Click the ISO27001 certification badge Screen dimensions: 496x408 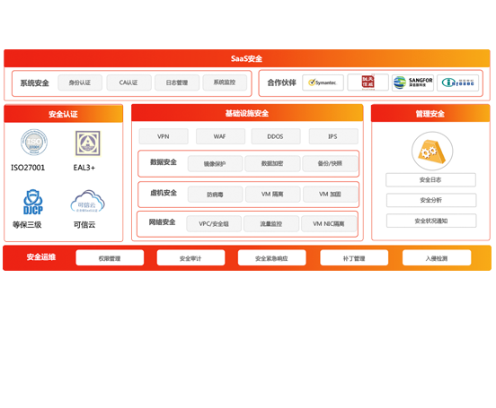click(34, 142)
